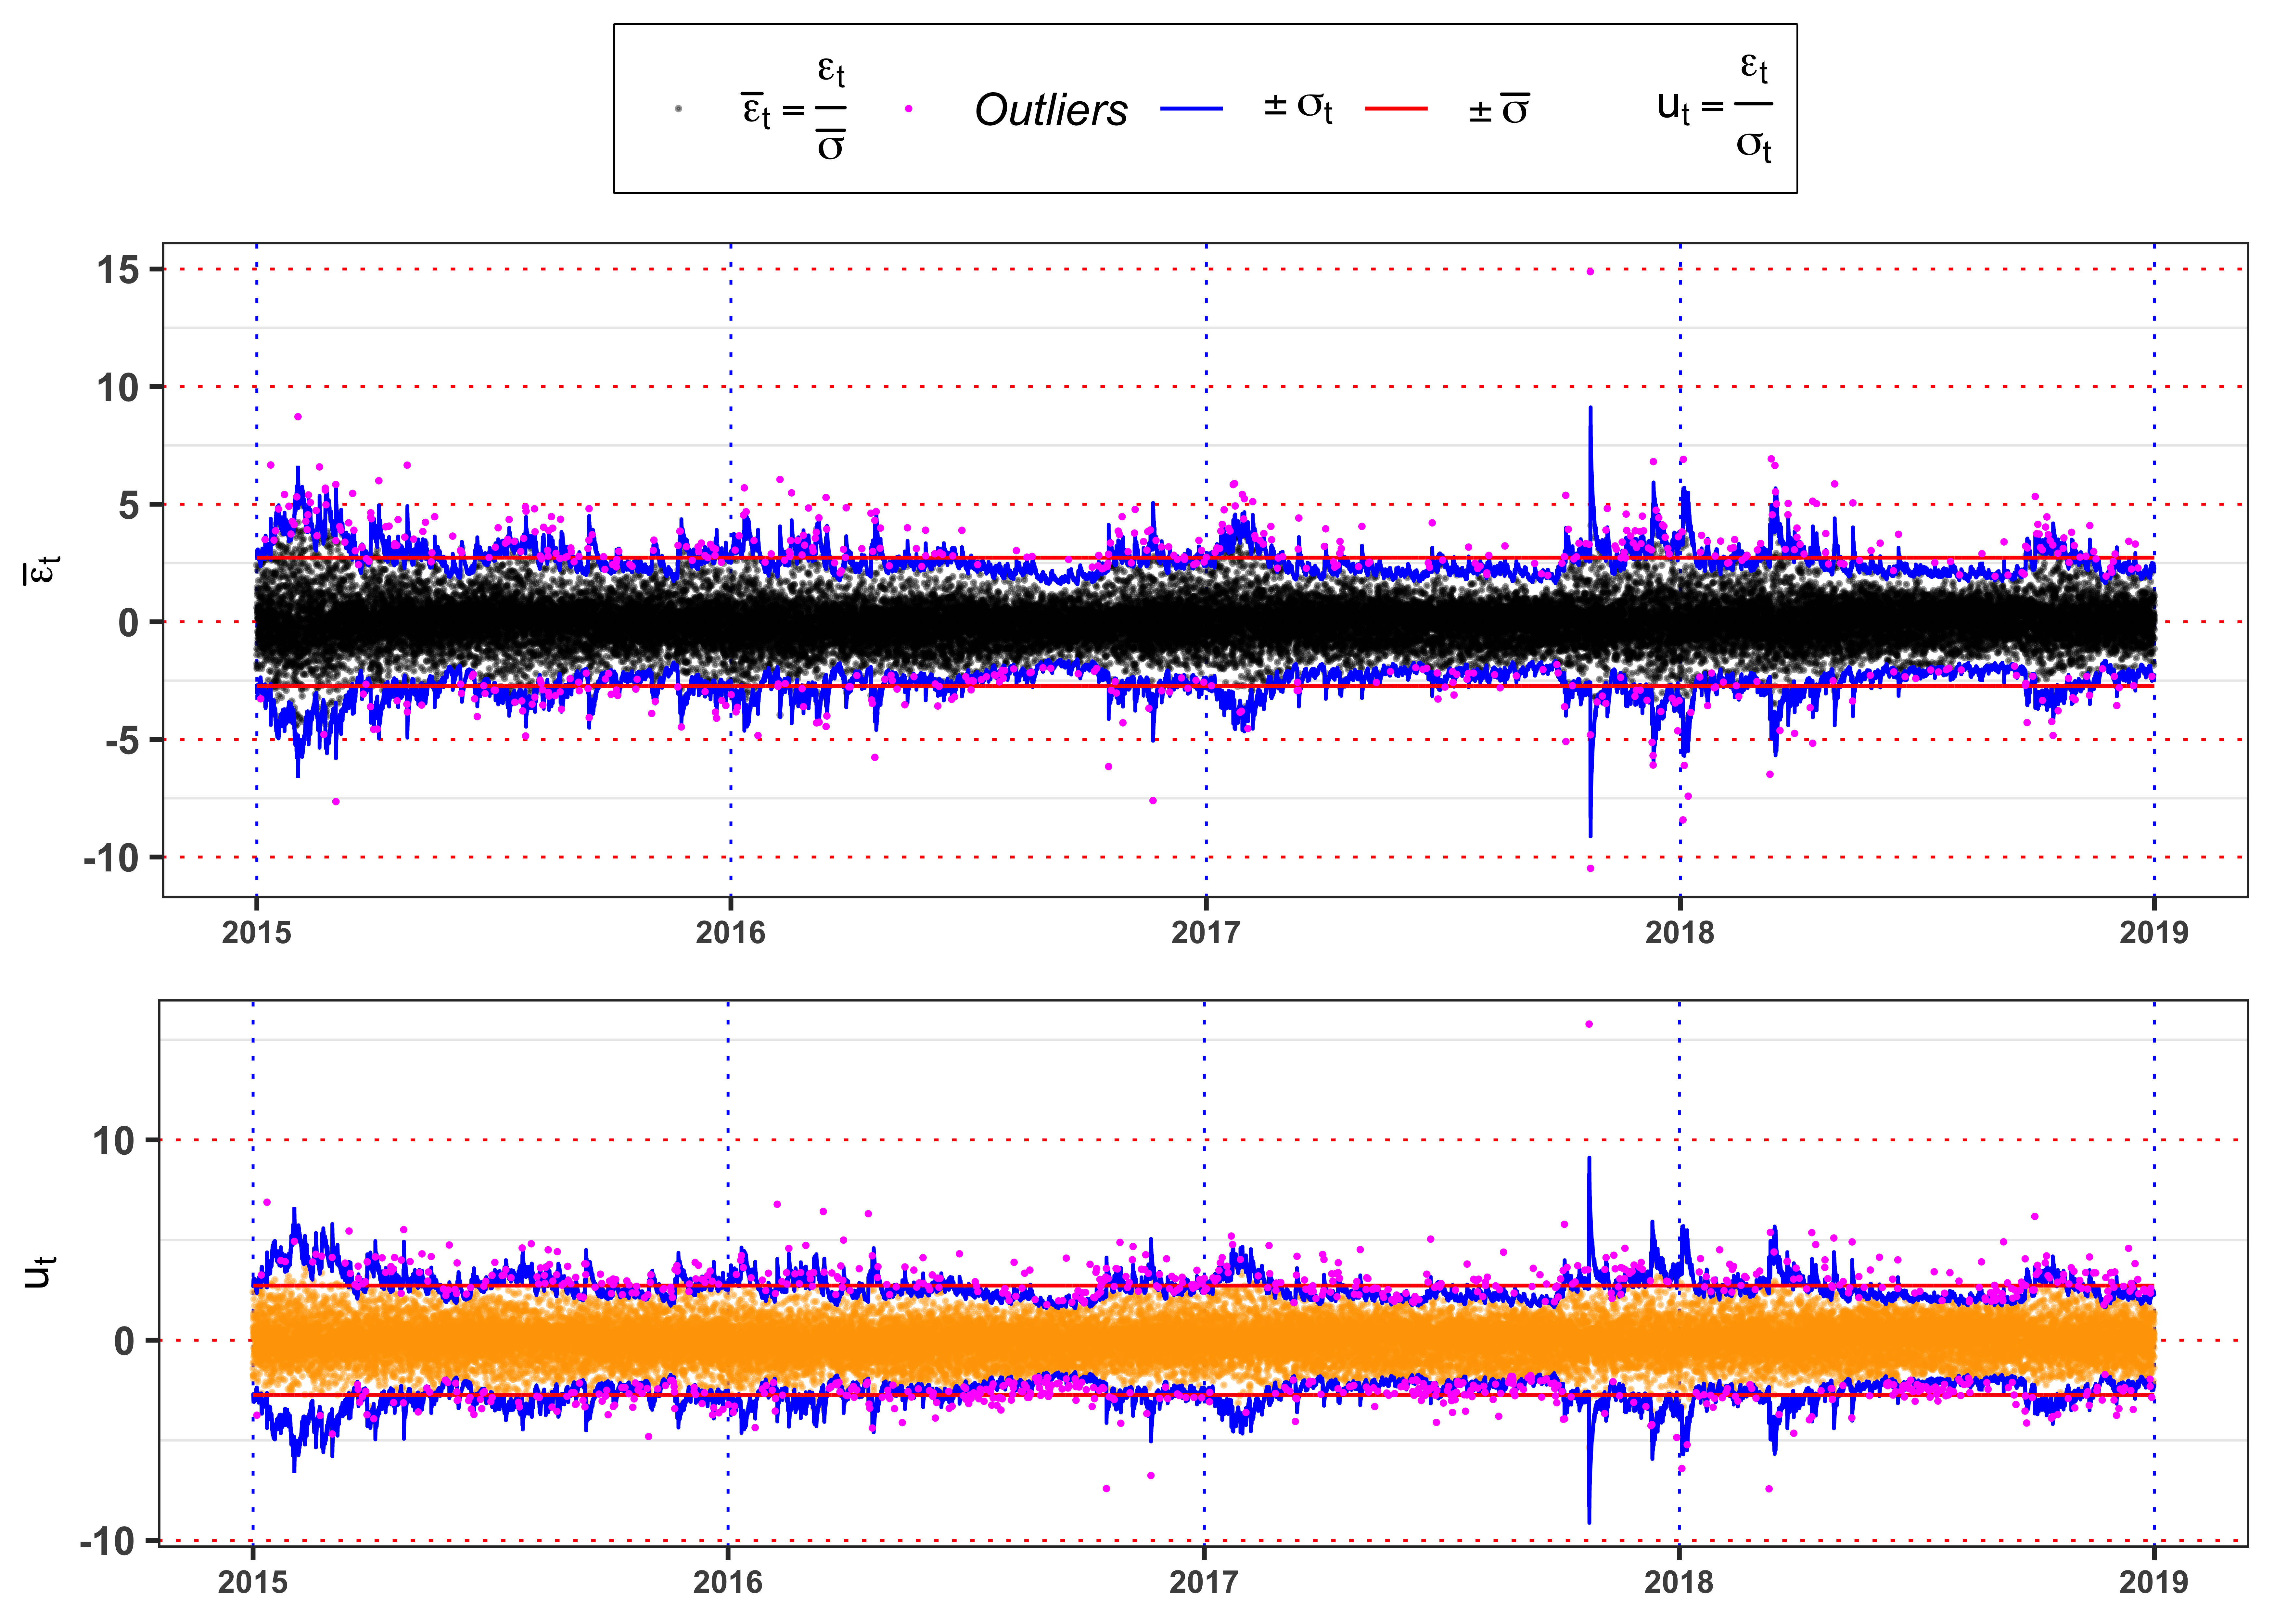Click the magenta Outliers dot in legend
The height and width of the screenshot is (1624, 2274).
(908, 109)
